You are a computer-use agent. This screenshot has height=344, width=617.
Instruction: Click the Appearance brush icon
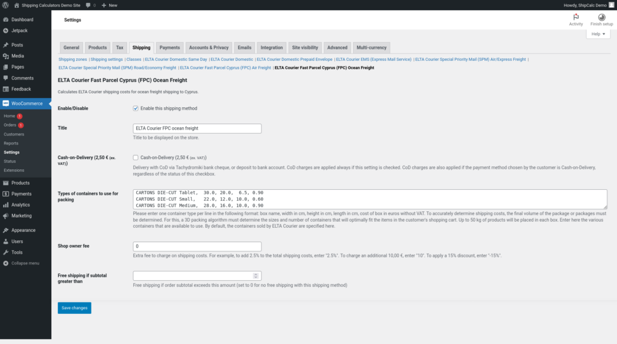pyautogui.click(x=5, y=230)
